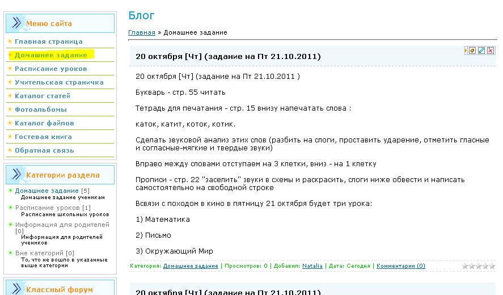Screen dimensions: 503x295
Task: Click the Категории раздела block header
Action: (x=60, y=175)
